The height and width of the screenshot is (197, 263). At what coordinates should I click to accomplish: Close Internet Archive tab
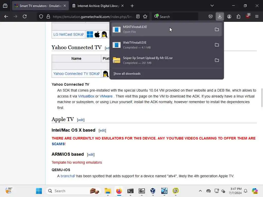click(123, 6)
